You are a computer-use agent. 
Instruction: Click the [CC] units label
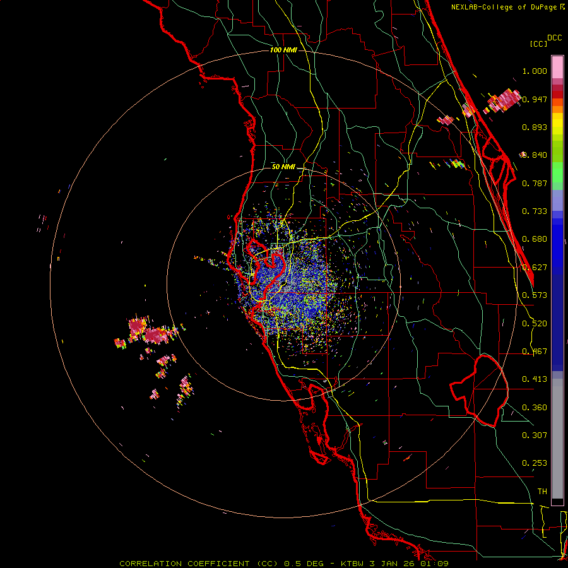click(538, 44)
